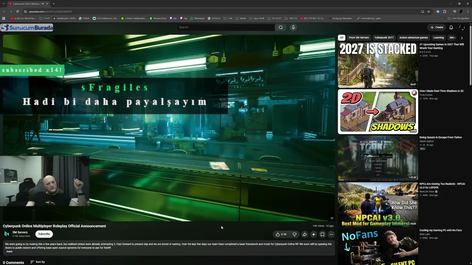Viewport: 472px width, 265px height.
Task: Click the Create button
Action: click(x=437, y=27)
